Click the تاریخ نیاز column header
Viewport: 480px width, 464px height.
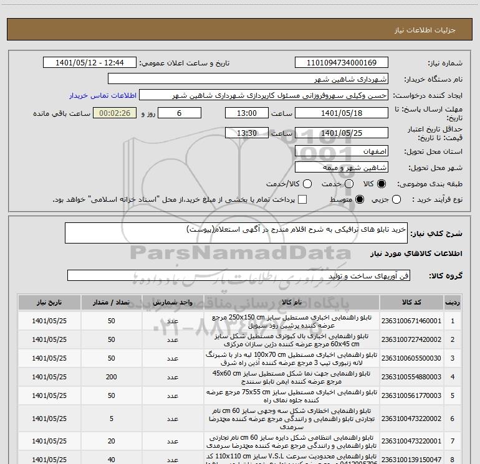point(49,303)
